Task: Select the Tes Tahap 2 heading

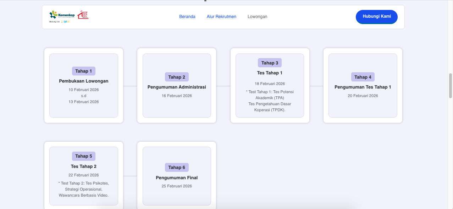Action: (x=84, y=166)
